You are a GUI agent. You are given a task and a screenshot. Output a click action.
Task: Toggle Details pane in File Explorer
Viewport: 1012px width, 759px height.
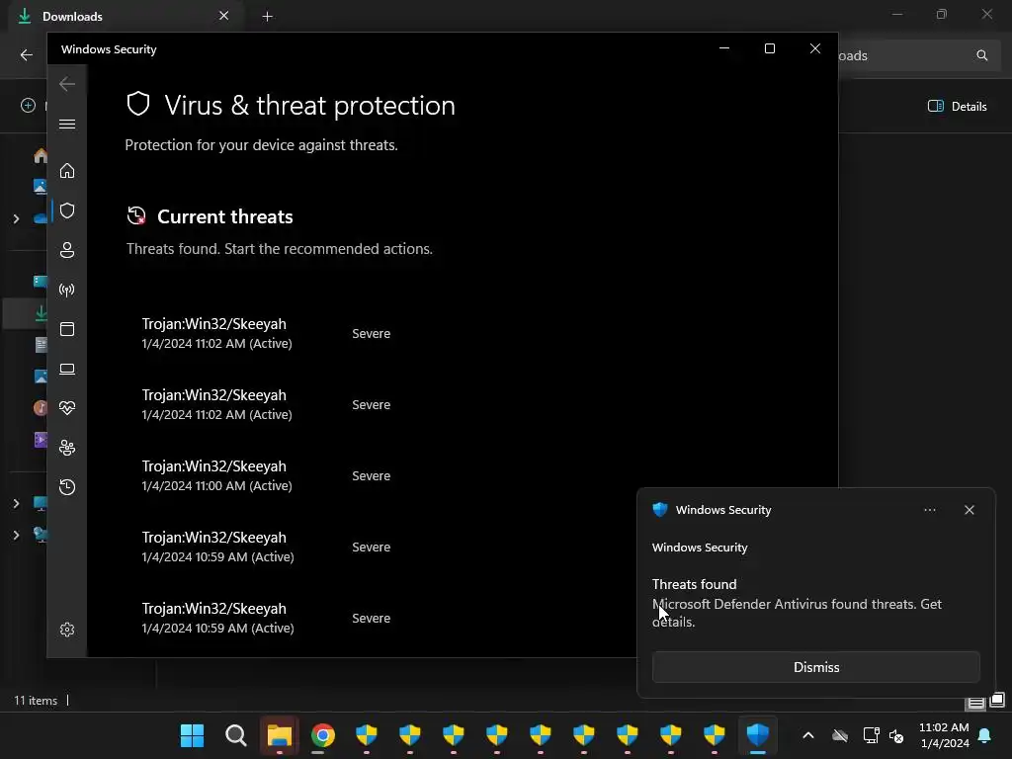click(957, 107)
